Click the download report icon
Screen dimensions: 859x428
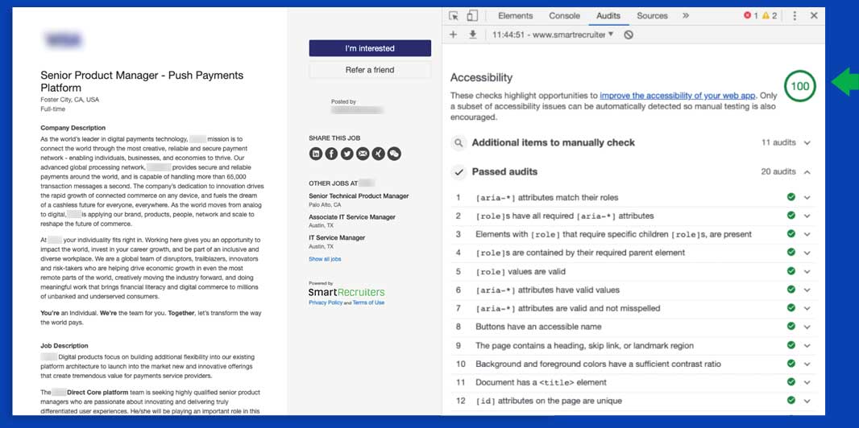pos(473,35)
